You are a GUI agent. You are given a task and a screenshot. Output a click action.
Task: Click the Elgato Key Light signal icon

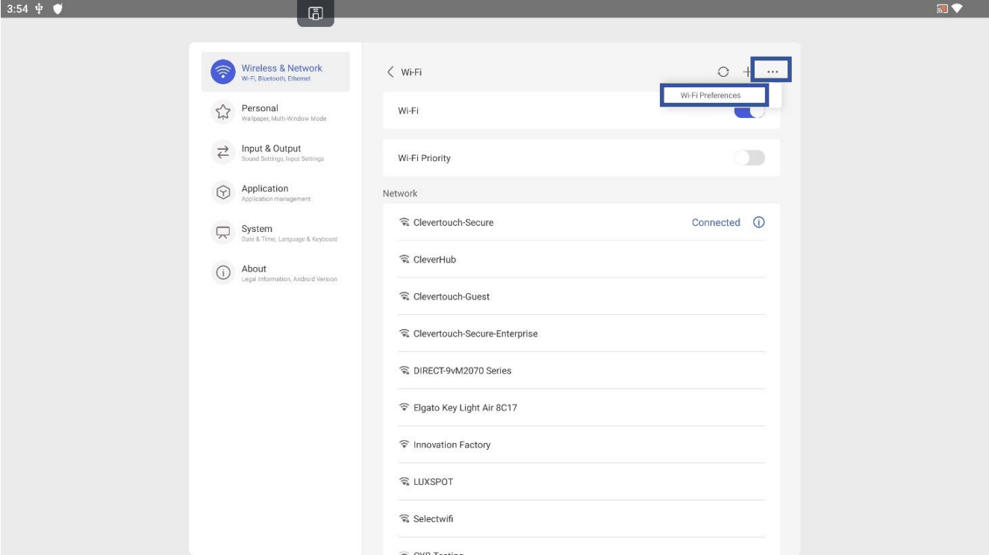tap(405, 408)
